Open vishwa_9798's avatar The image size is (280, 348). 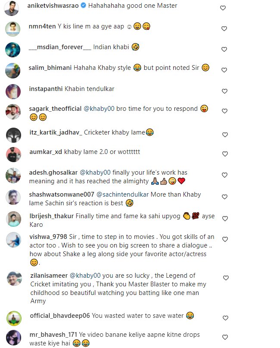13,239
